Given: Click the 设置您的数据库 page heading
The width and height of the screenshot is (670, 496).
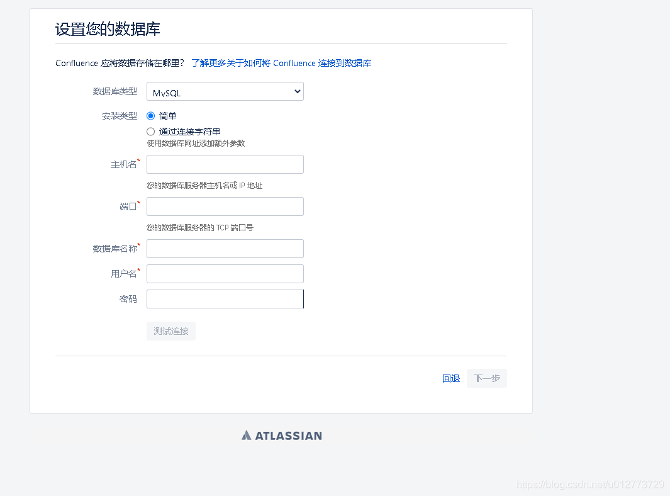Looking at the screenshot, I should pyautogui.click(x=108, y=29).
